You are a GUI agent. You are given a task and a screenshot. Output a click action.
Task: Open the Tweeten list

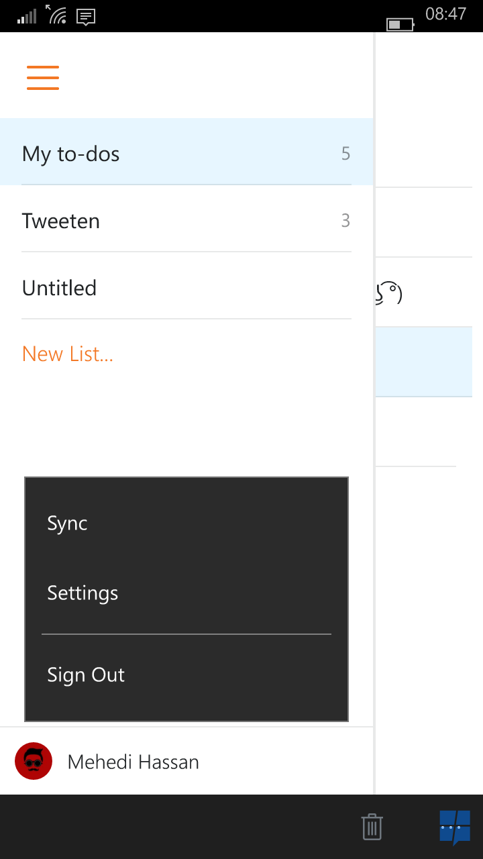pyautogui.click(x=186, y=220)
